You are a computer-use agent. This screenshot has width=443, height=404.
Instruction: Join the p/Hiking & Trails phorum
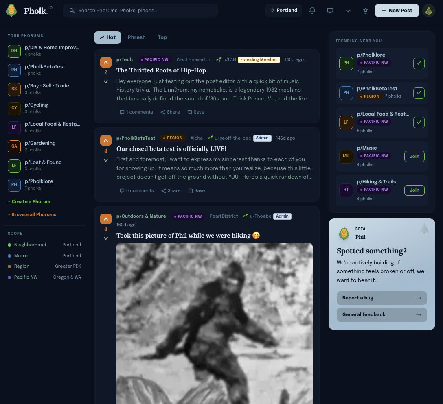(x=414, y=190)
